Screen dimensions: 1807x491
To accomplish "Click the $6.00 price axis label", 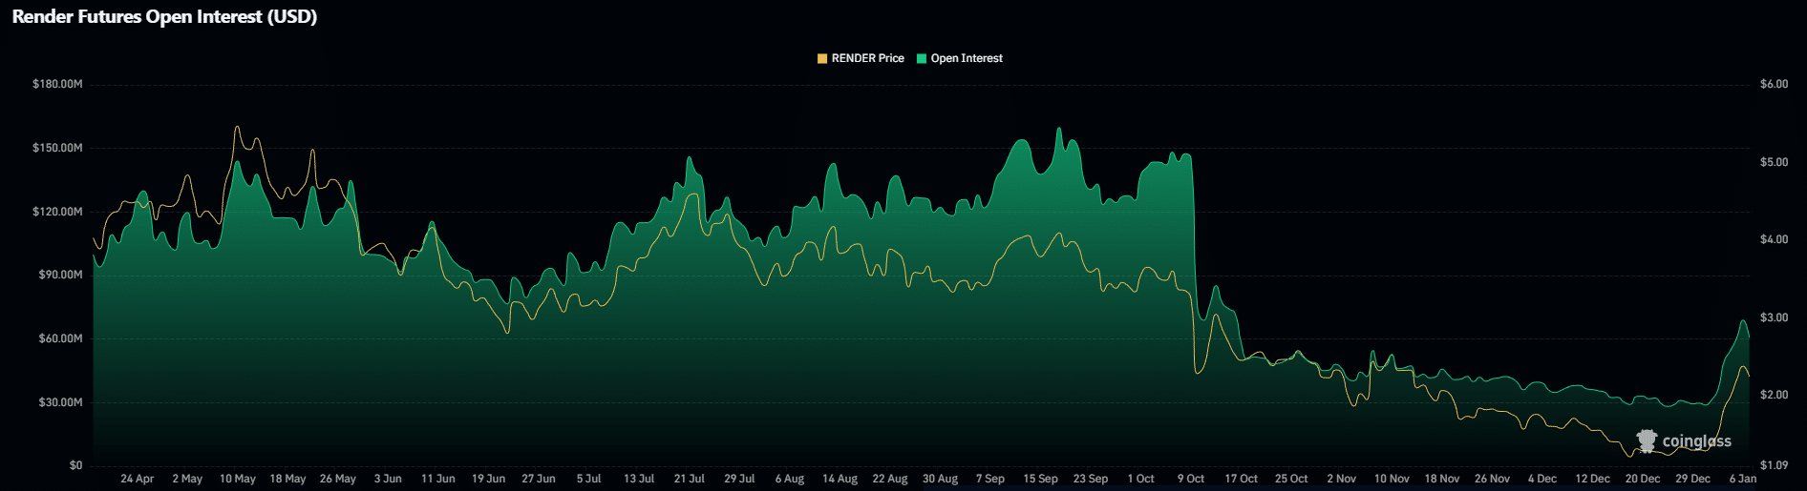I will 1774,84.
